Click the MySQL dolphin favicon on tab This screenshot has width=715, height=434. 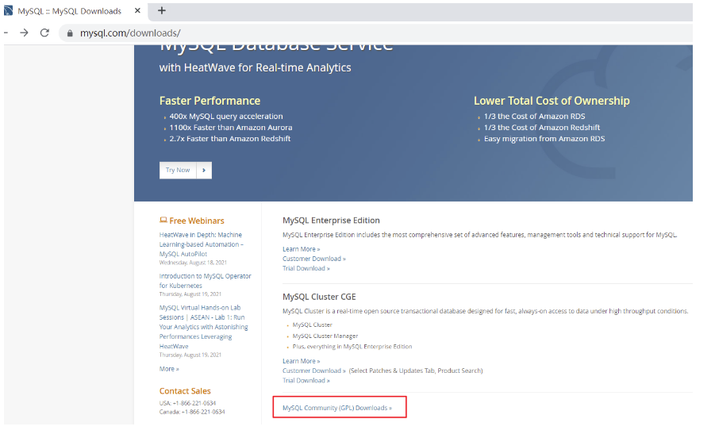pos(9,10)
